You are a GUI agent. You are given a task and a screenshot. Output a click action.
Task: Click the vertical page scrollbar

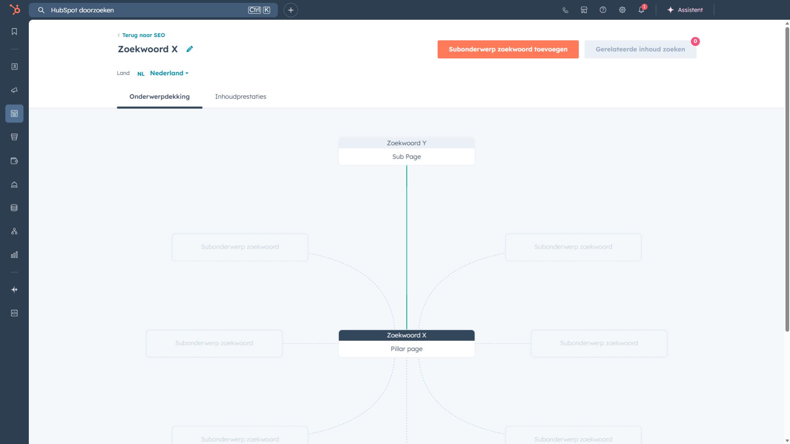pyautogui.click(x=787, y=179)
